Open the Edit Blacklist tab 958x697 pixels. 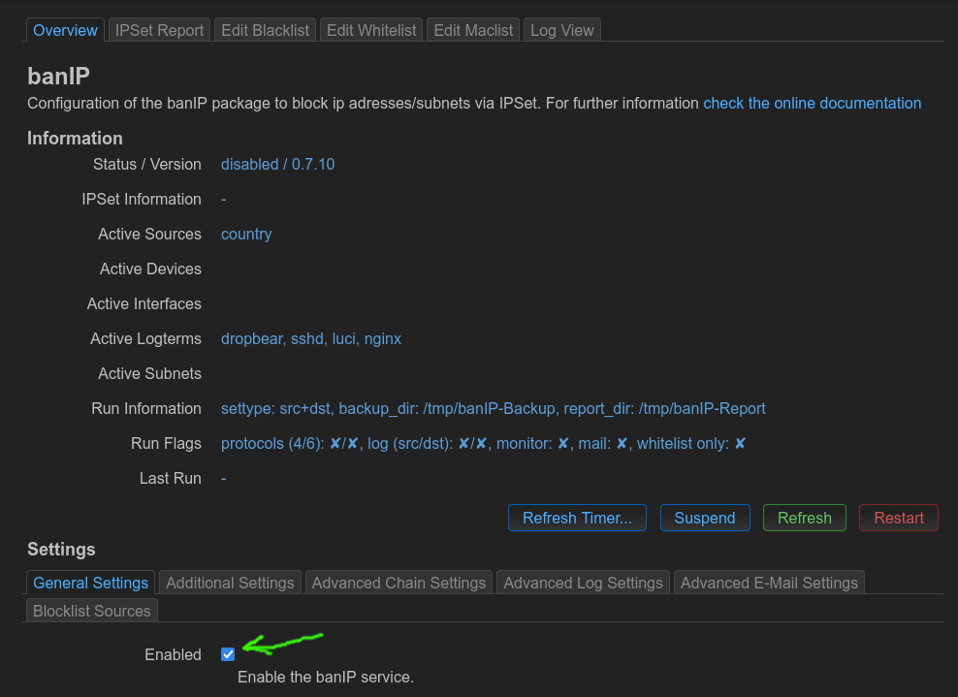(265, 29)
